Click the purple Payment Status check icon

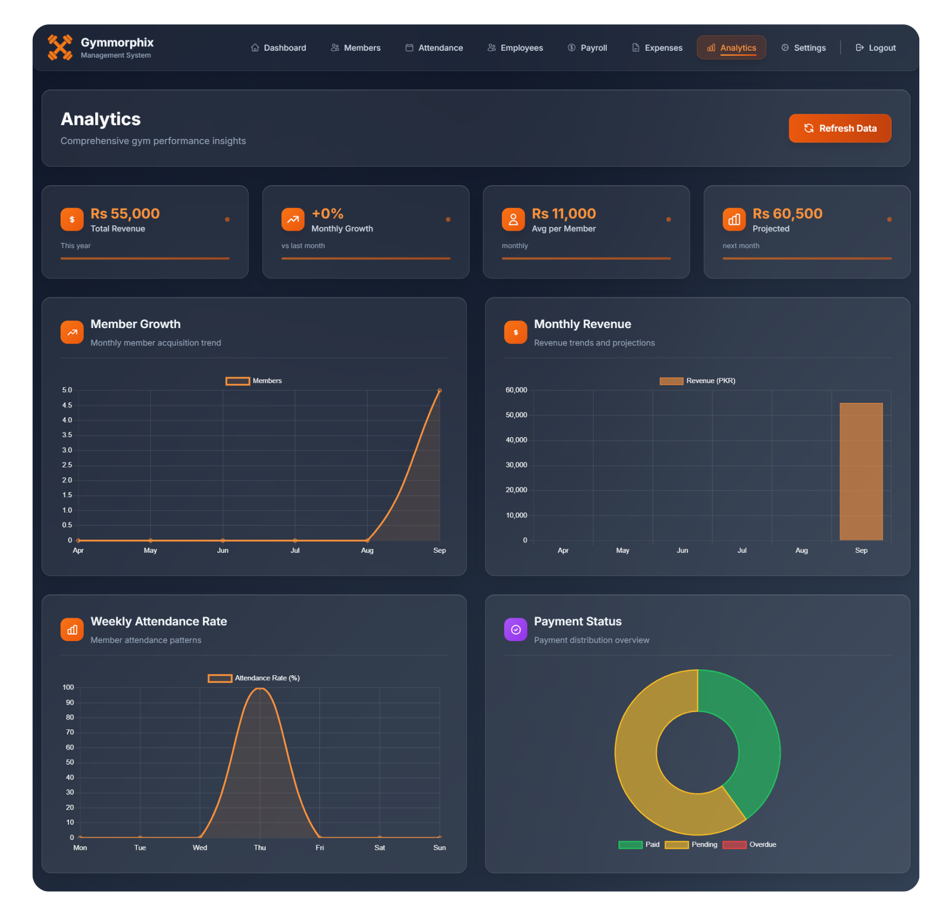click(x=515, y=629)
